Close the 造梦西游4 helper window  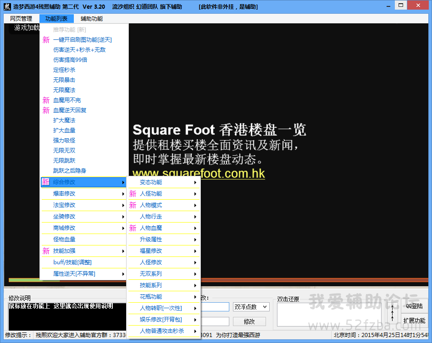pyautogui.click(x=418, y=5)
